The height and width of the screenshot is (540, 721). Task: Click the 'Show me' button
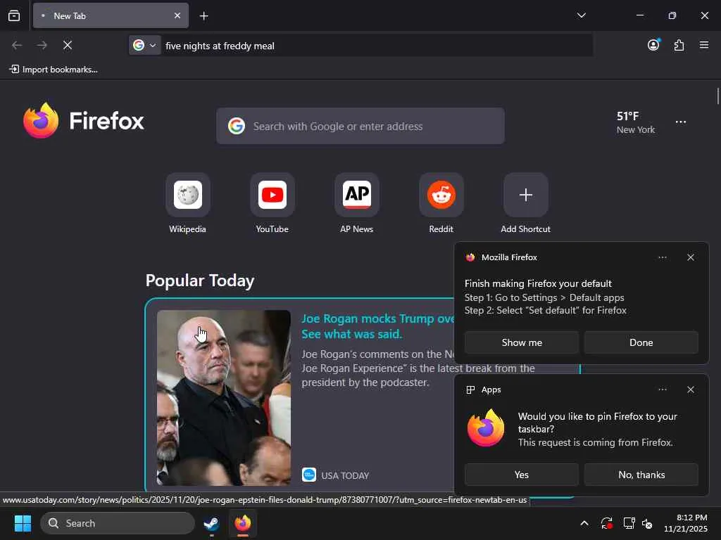point(522,342)
